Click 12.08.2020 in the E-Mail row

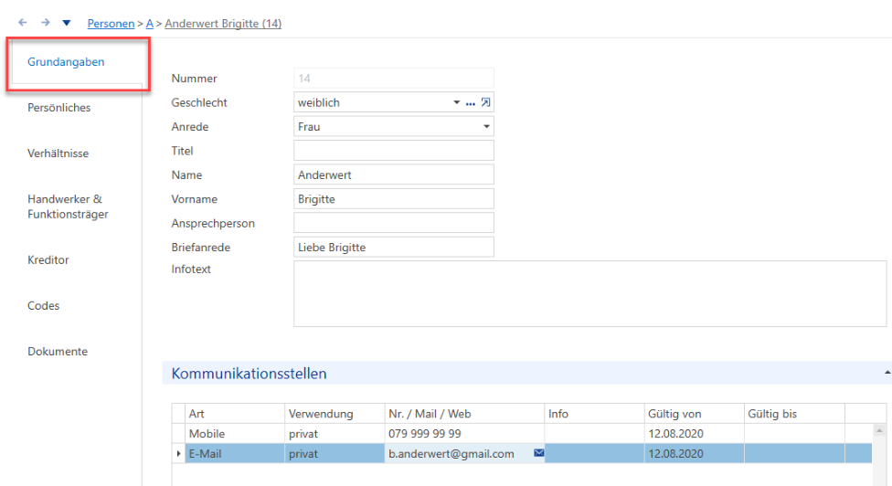694,454
